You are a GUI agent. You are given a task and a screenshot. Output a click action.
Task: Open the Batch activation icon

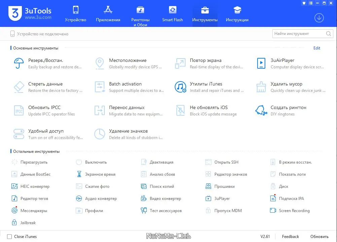[x=100, y=87]
